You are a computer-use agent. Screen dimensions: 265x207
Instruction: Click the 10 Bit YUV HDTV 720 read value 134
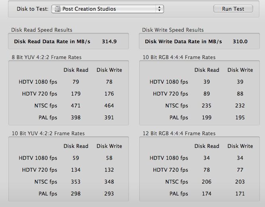(76, 170)
